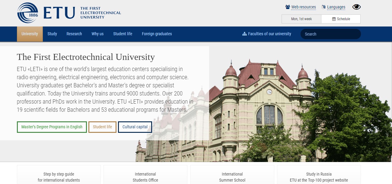Click the Cultural capital button
Image resolution: width=392 pixels, height=184 pixels.
[135, 127]
